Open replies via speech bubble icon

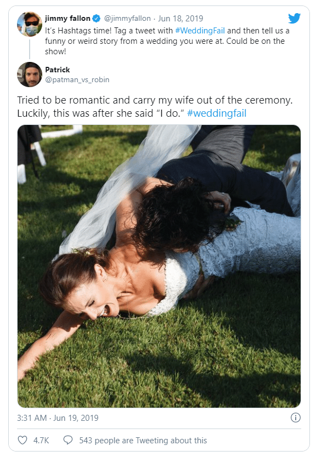[x=68, y=440]
